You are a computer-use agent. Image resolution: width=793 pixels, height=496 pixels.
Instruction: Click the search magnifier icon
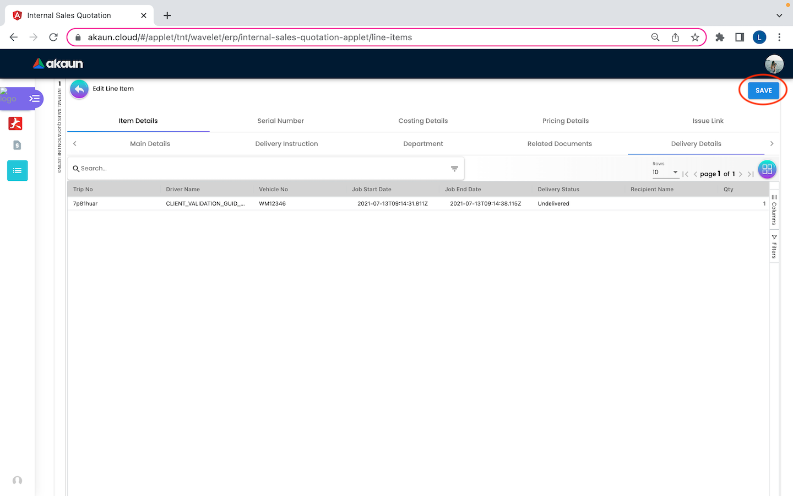(76, 169)
